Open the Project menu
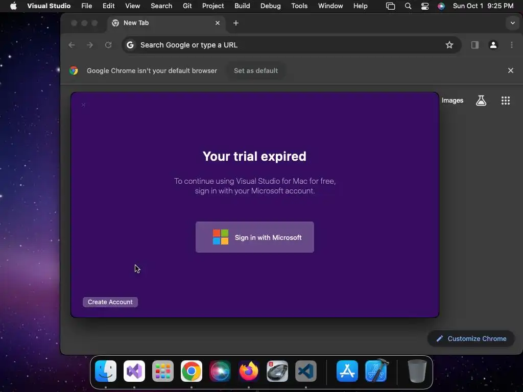 point(213,6)
